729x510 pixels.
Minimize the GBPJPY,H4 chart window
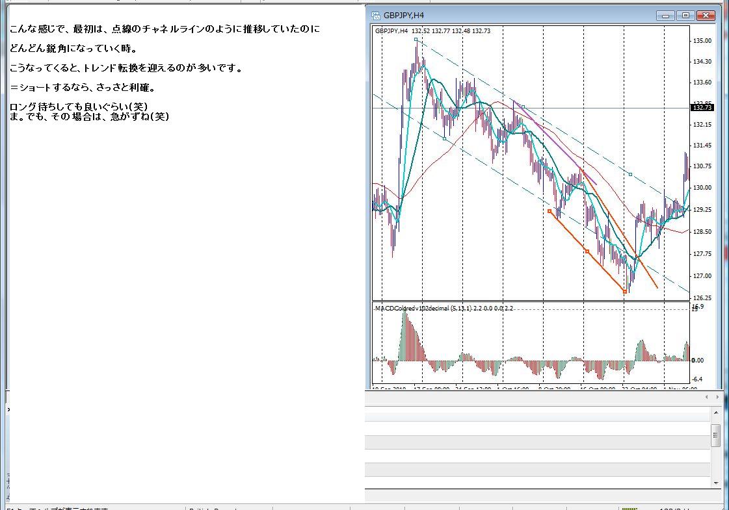665,16
